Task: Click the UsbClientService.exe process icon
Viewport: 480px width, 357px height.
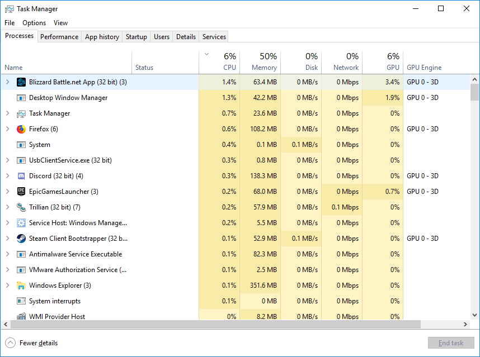Action: point(21,160)
